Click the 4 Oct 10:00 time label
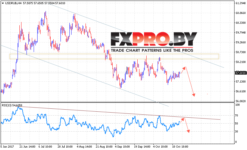 (x=161, y=147)
